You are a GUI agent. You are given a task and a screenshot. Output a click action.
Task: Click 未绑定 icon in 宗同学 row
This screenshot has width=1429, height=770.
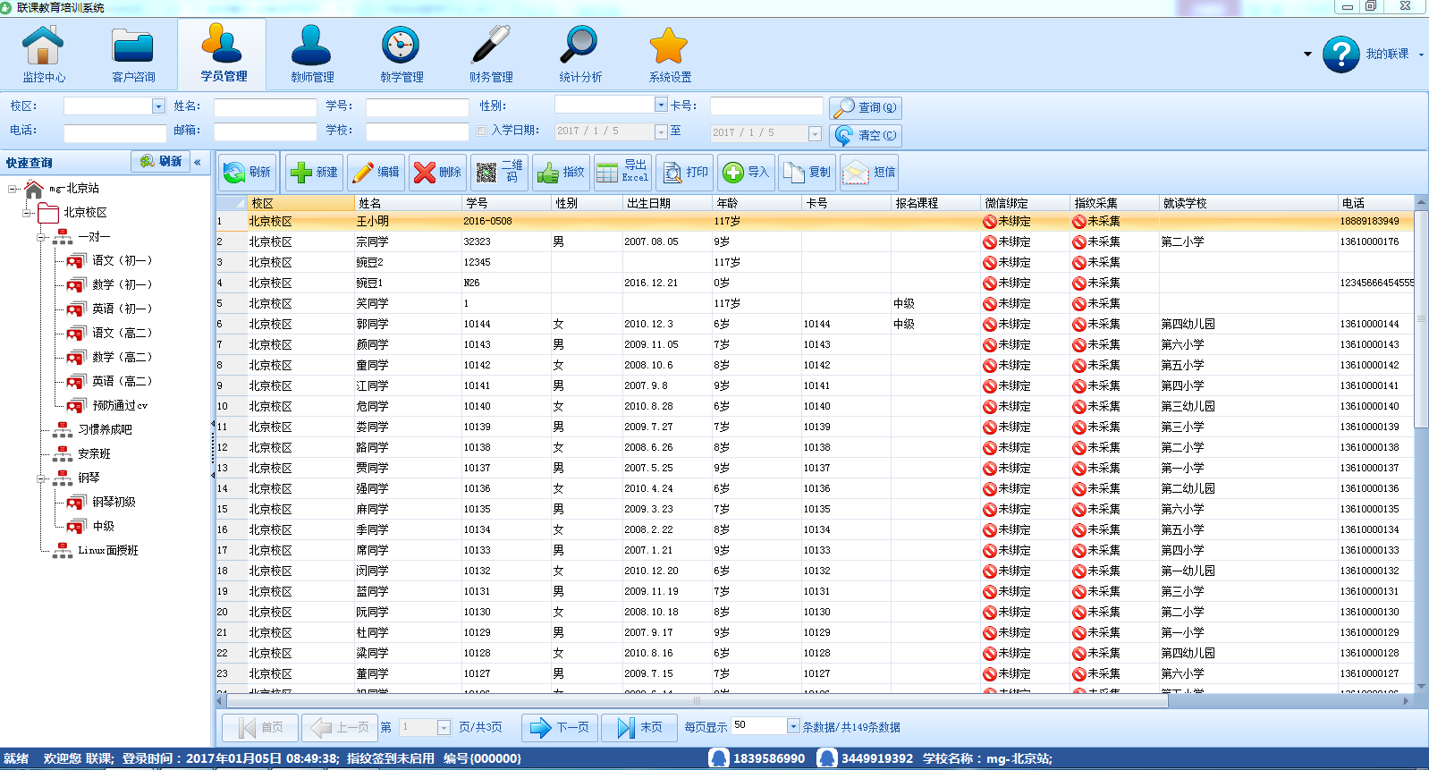point(989,241)
